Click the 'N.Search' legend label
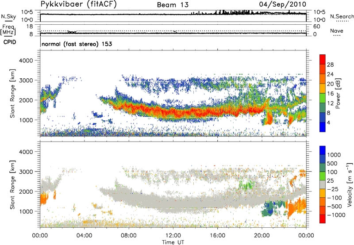 342,16
